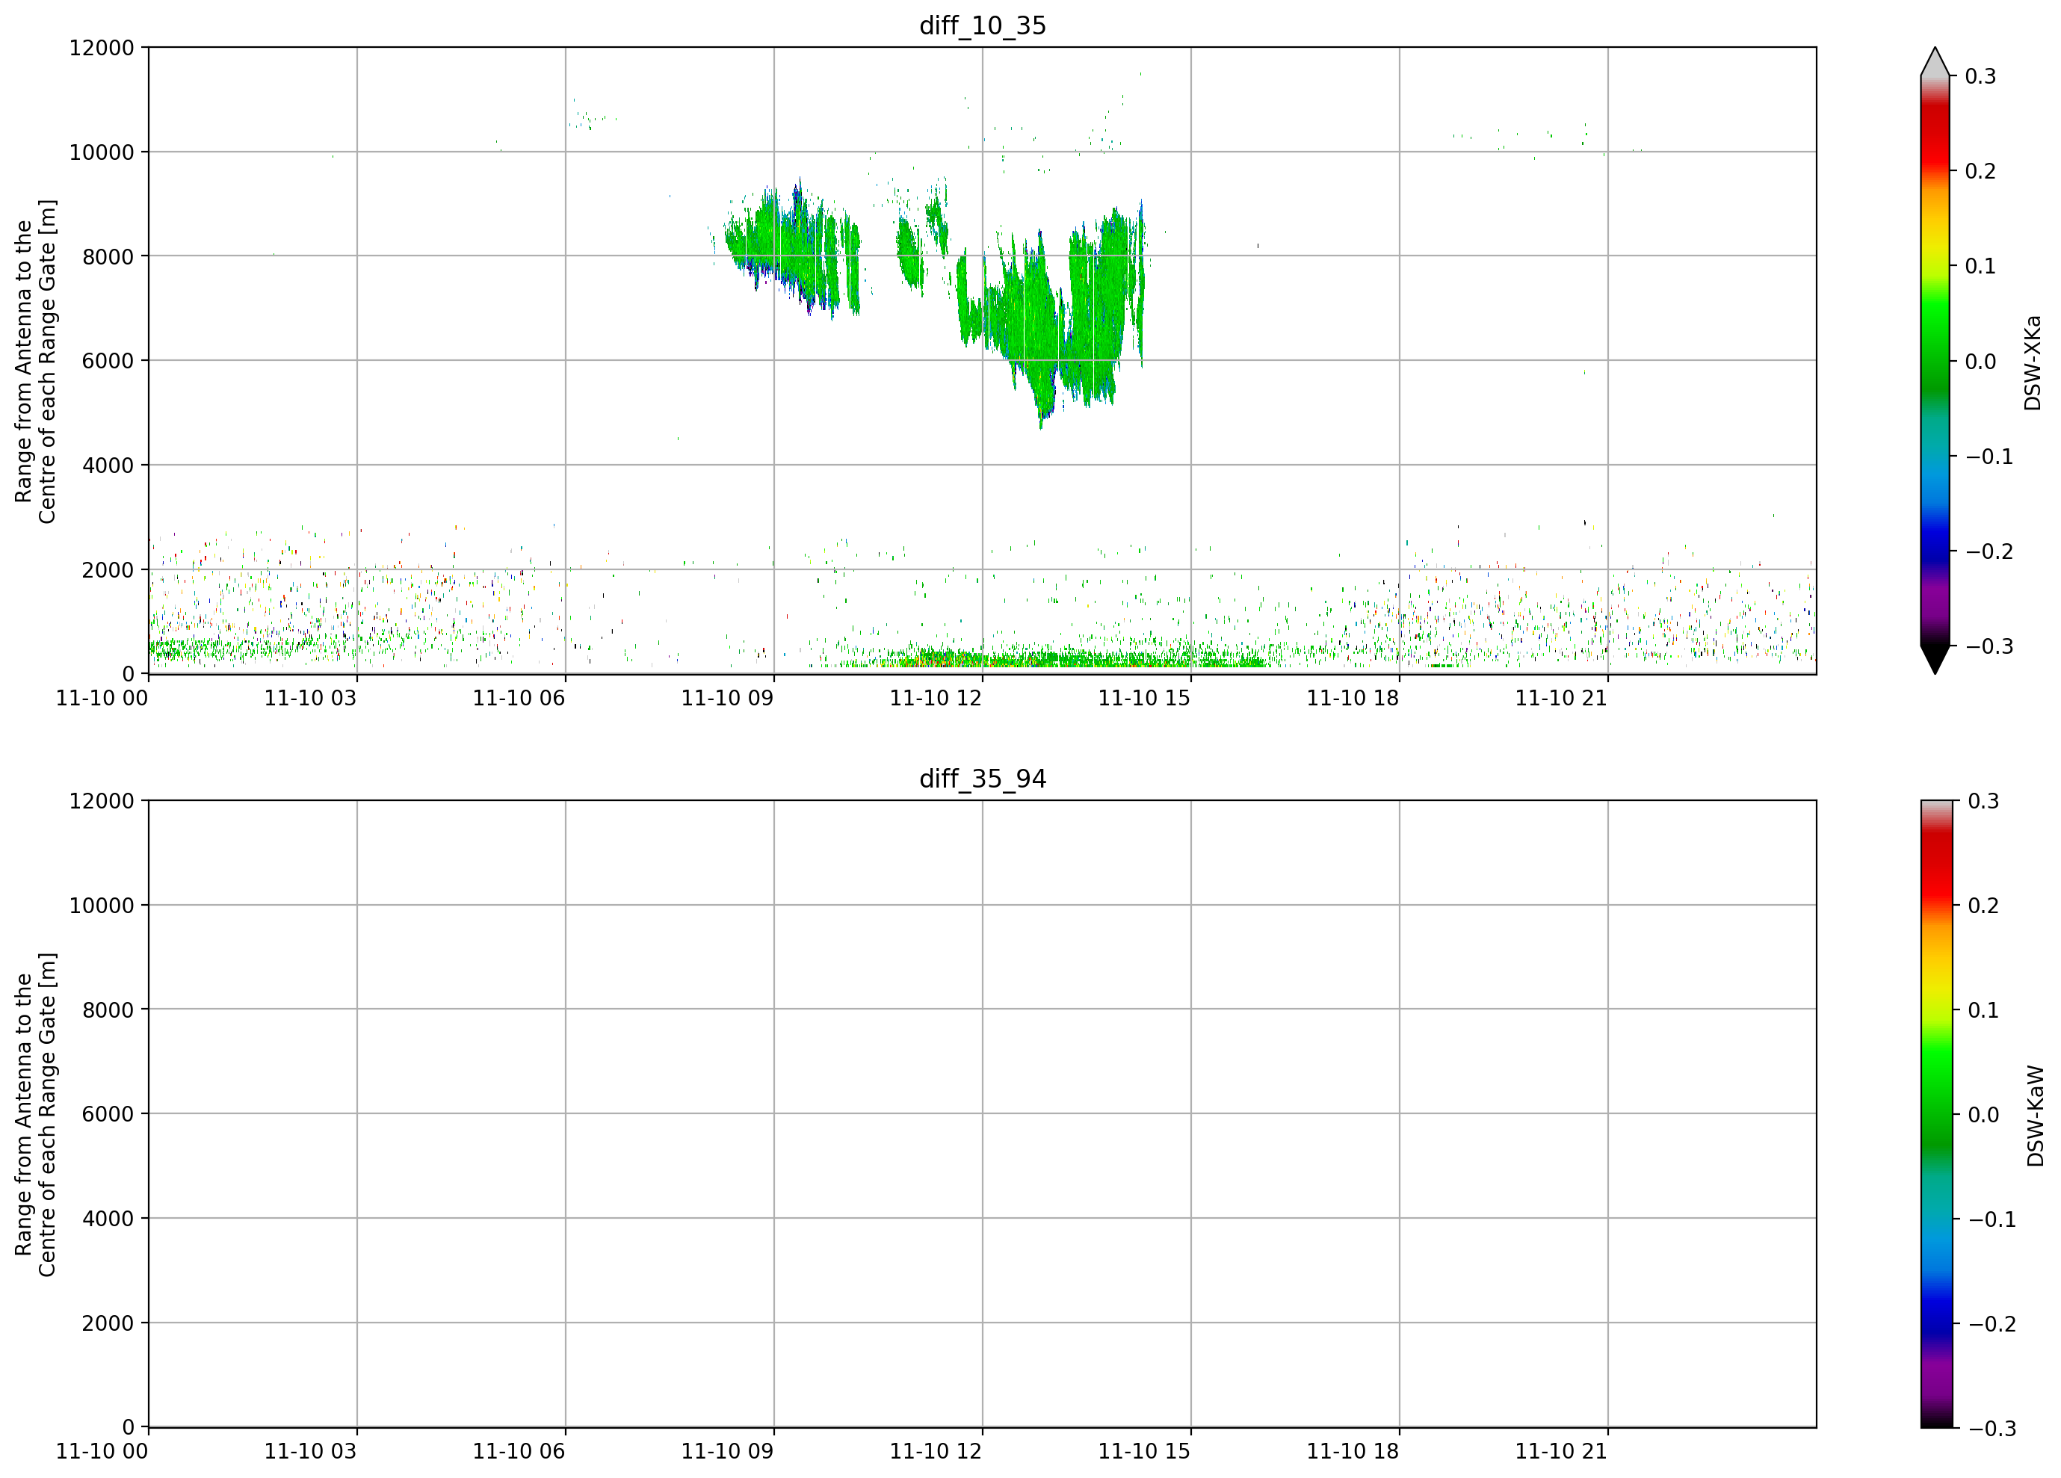The height and width of the screenshot is (1478, 2061).
Task: Click the −0.2 tick on DSW-XKa colorbar
Action: point(1989,551)
